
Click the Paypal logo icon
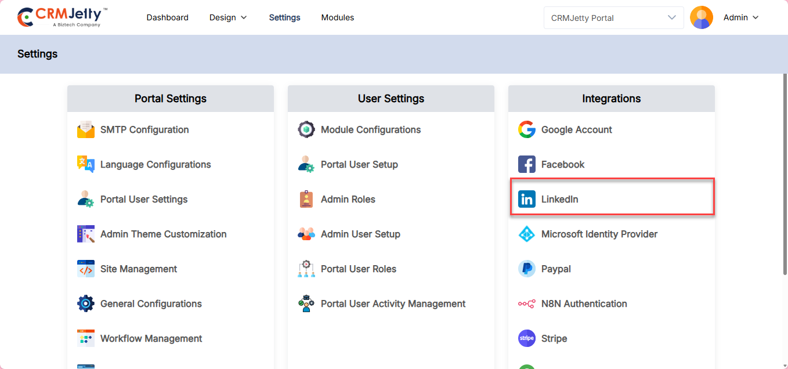click(527, 269)
